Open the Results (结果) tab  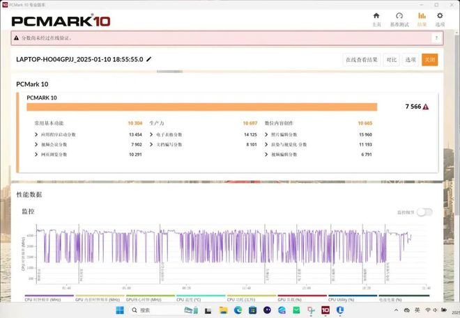[x=422, y=19]
